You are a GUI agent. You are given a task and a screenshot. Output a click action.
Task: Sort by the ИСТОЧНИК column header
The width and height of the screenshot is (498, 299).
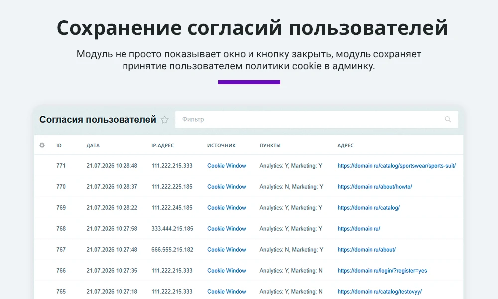[222, 145]
